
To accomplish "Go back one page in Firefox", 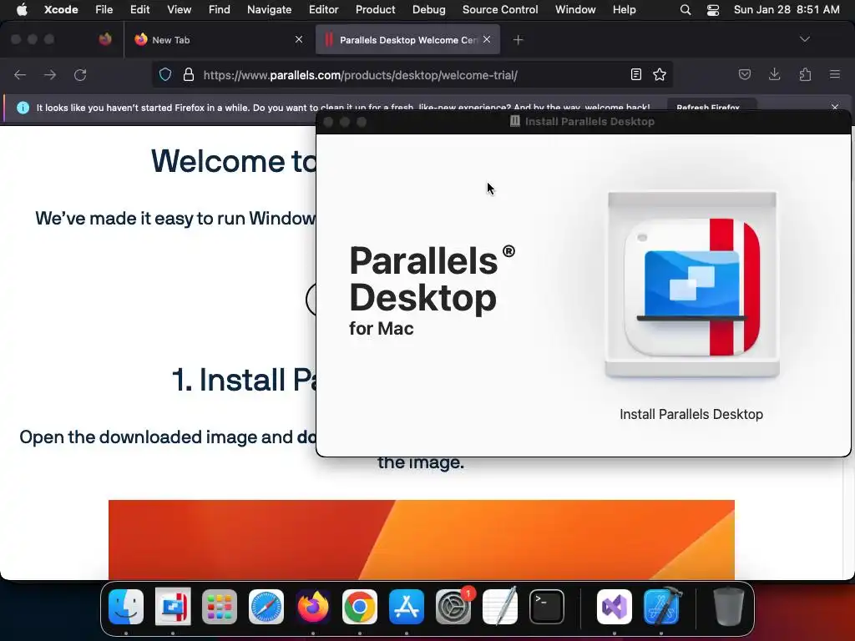I will coord(20,74).
